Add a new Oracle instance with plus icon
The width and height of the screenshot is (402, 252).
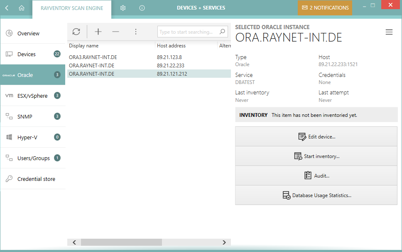pos(98,32)
